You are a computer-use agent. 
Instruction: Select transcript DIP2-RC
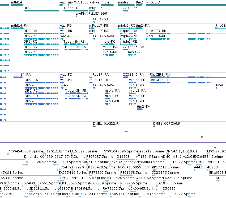(41, 44)
